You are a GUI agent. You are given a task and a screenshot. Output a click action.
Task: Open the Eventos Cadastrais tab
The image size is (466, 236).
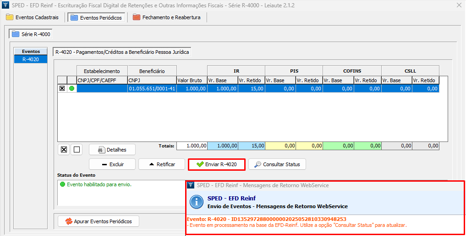click(x=33, y=17)
